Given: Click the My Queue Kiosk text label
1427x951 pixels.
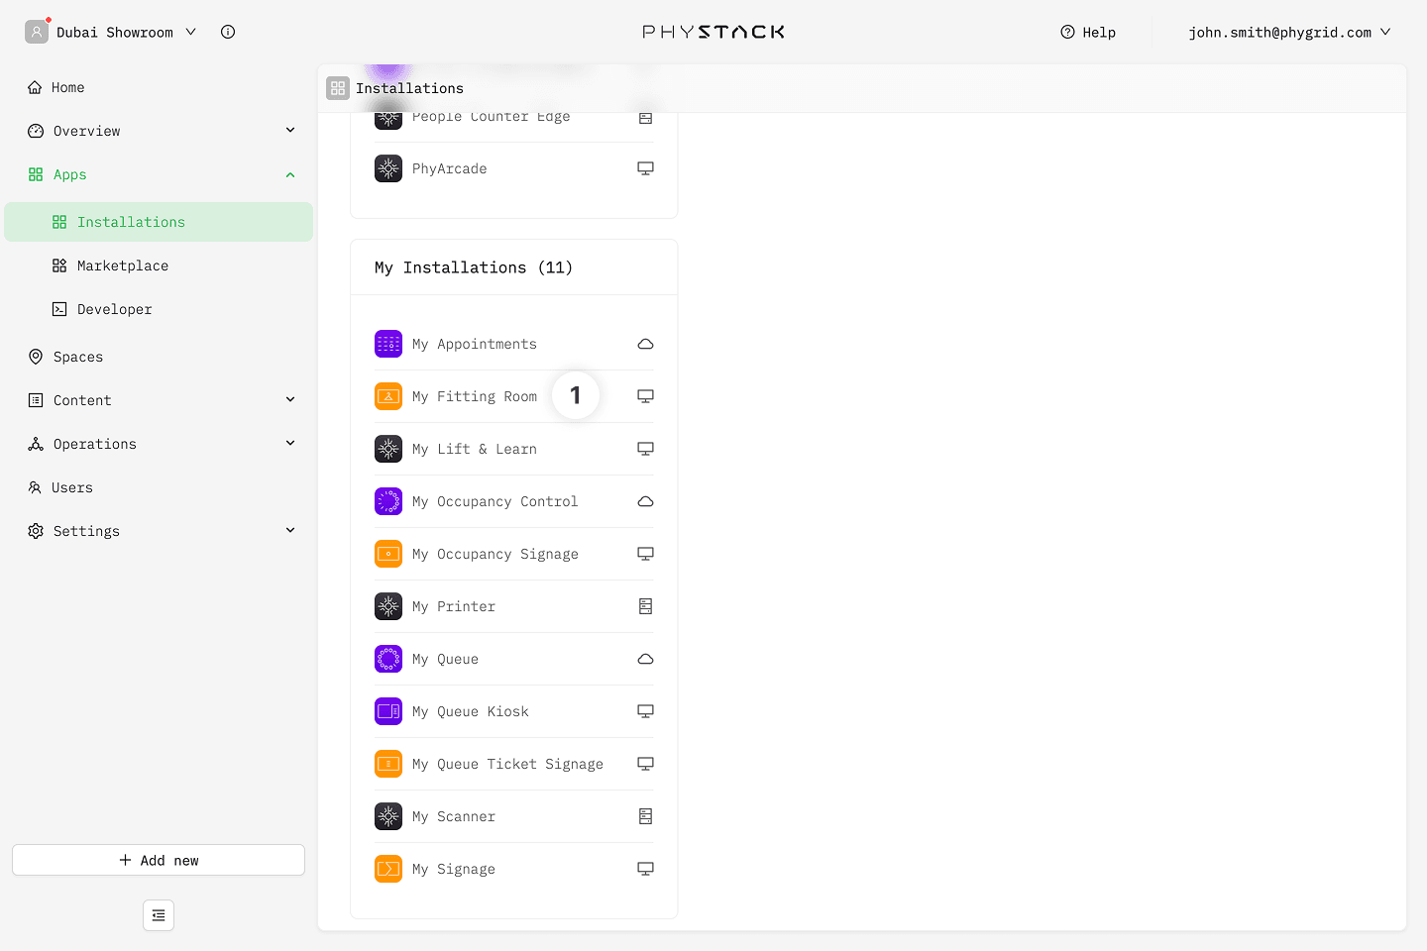Looking at the screenshot, I should (471, 711).
